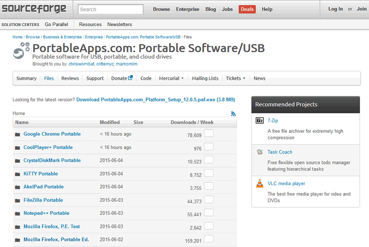This screenshot has height=247, width=369.
Task: Open the Reviews tab
Action: point(70,78)
